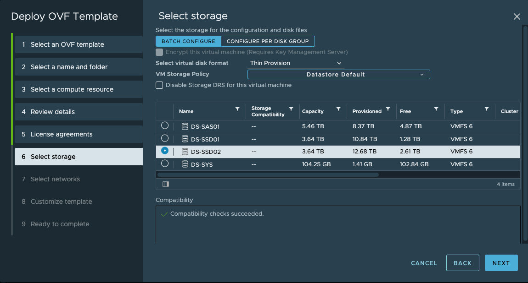Sort by the Free column header
This screenshot has width=528, height=283.
pos(405,111)
